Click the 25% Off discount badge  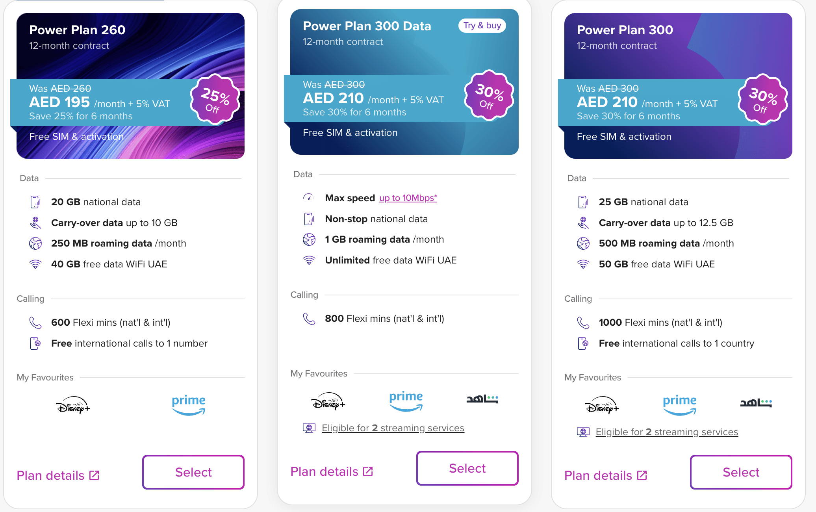(x=215, y=100)
